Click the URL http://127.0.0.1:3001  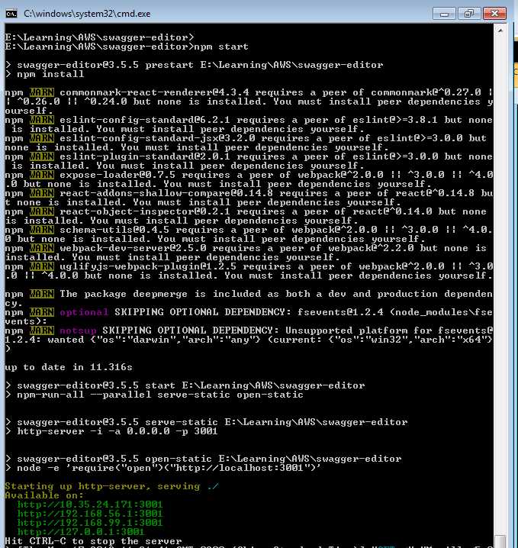81,531
